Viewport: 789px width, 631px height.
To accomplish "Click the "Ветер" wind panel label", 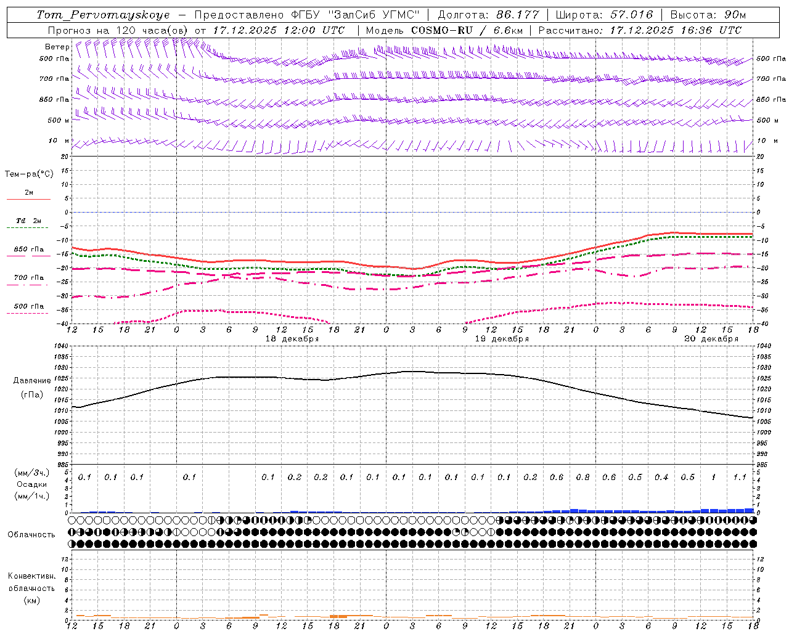I will [x=57, y=47].
